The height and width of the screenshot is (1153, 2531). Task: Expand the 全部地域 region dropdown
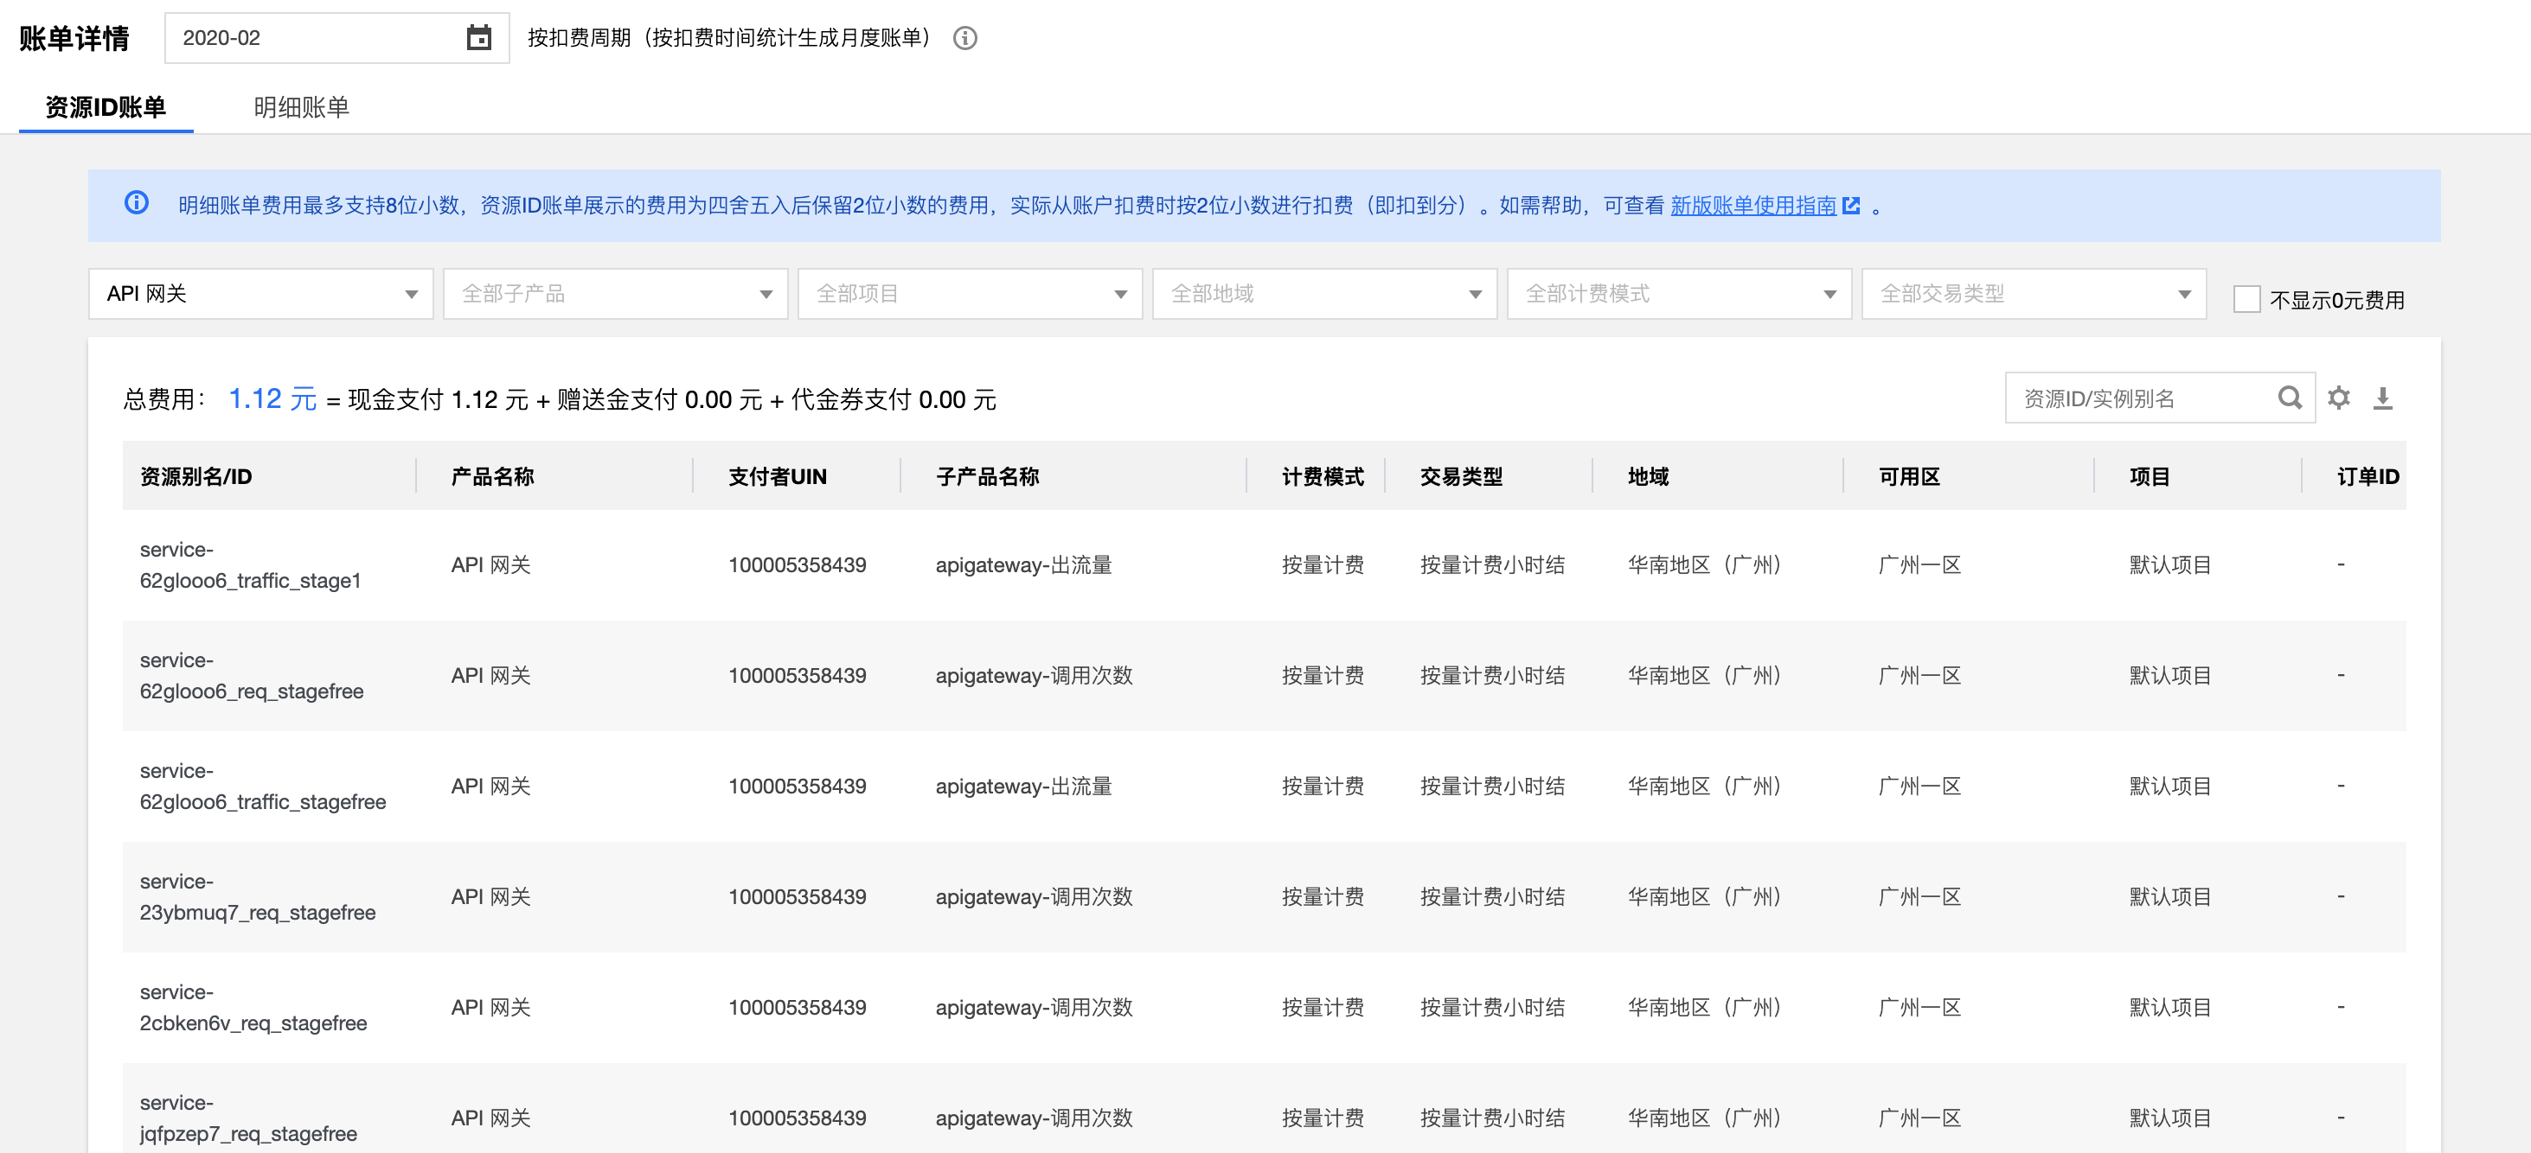1324,294
